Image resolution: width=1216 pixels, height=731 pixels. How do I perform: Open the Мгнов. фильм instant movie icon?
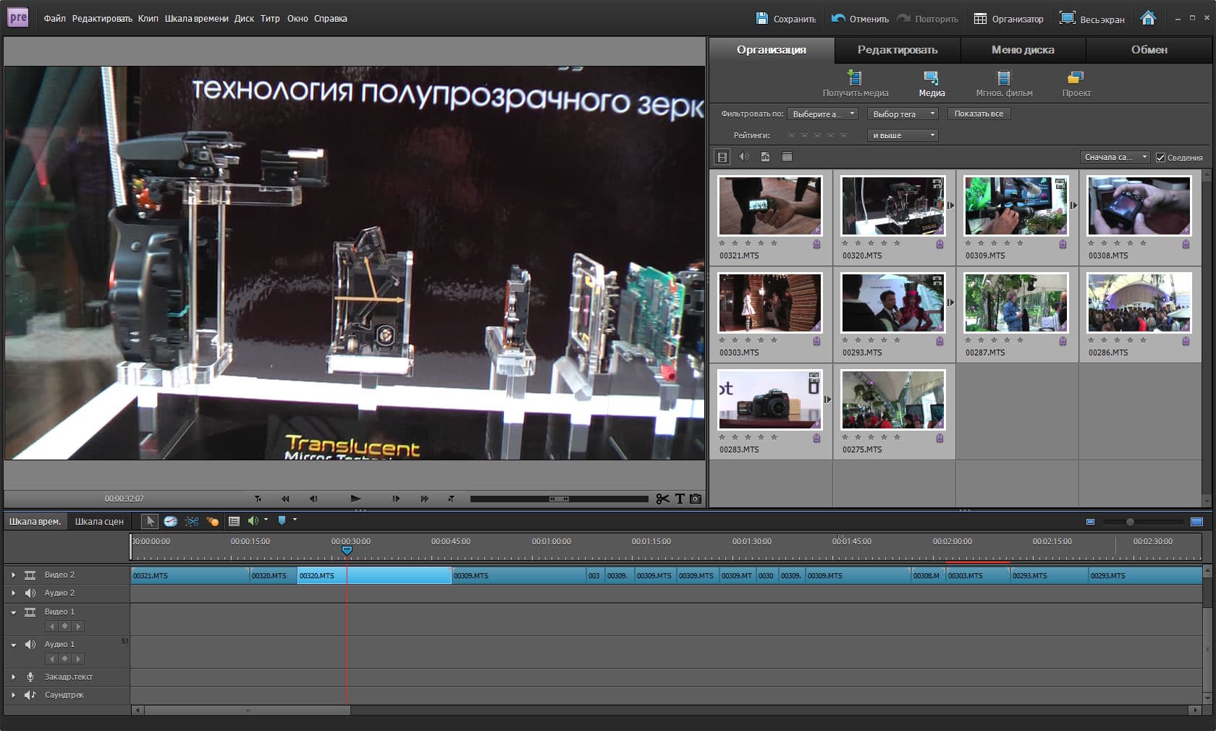pos(1003,78)
